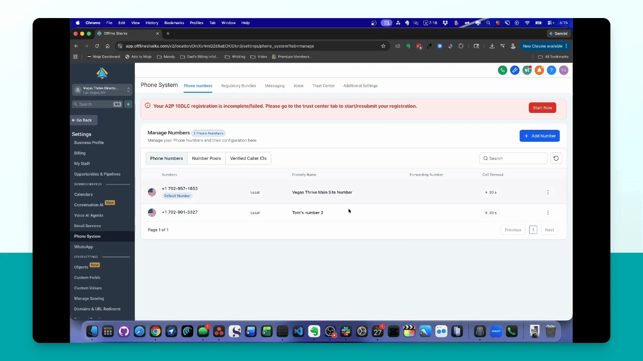Click the megaphone icon in top header
Image resolution: width=643 pixels, height=361 pixels.
527,70
